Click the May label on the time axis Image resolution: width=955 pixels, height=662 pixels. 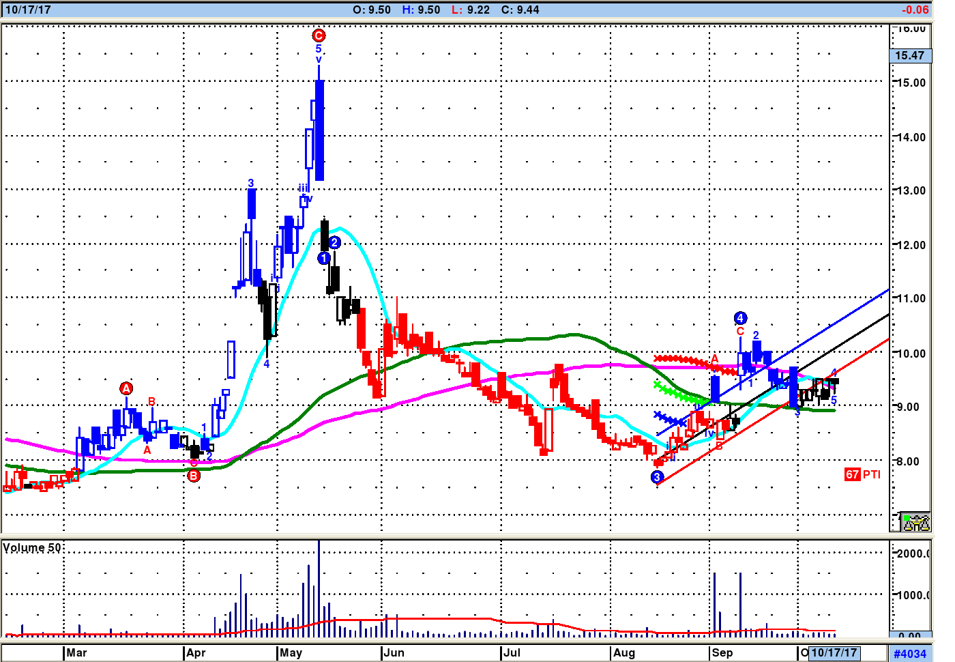coord(291,653)
